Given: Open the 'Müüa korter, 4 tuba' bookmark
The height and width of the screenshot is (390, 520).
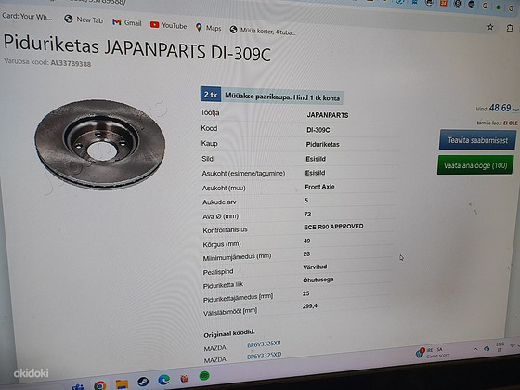Looking at the screenshot, I should click(x=263, y=31).
